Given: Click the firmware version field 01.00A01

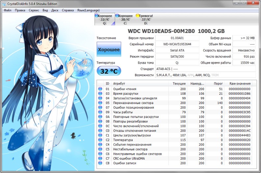Looking at the screenshot, I should point(177,38).
